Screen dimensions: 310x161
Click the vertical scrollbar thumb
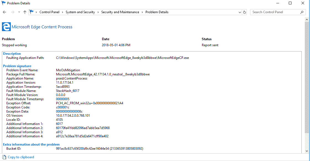click(x=307, y=77)
